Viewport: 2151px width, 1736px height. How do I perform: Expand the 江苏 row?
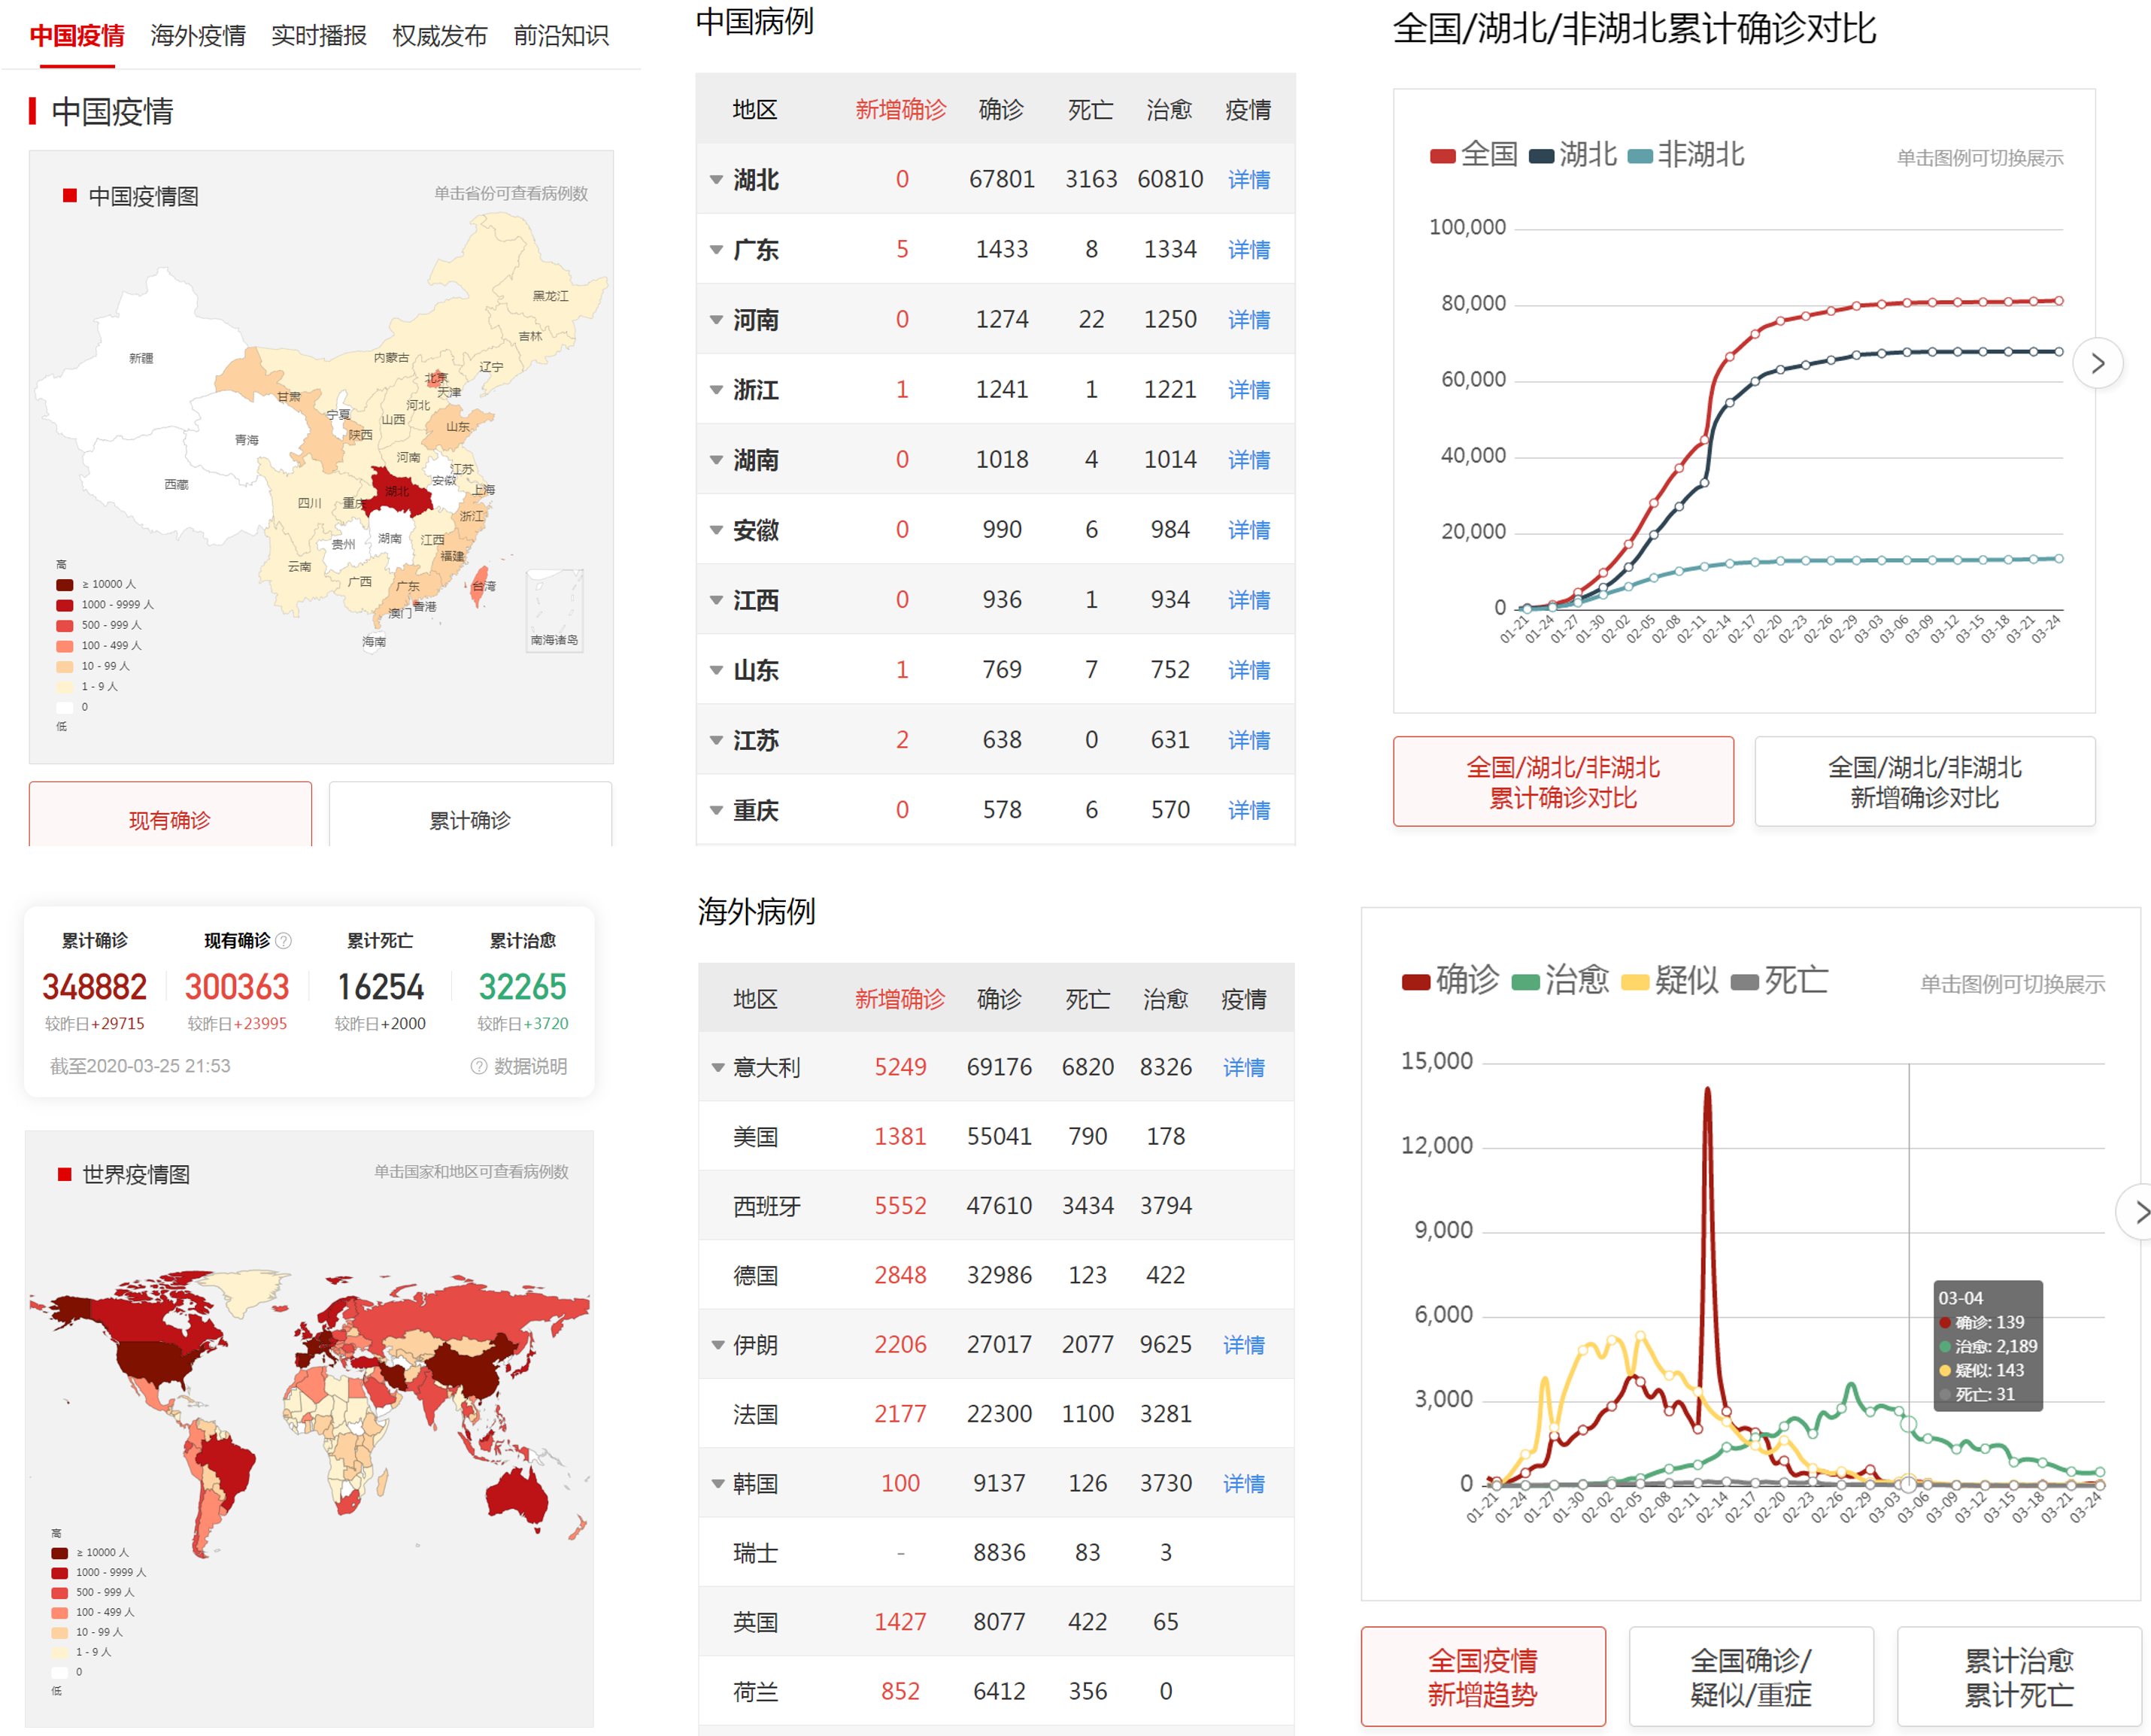[716, 740]
